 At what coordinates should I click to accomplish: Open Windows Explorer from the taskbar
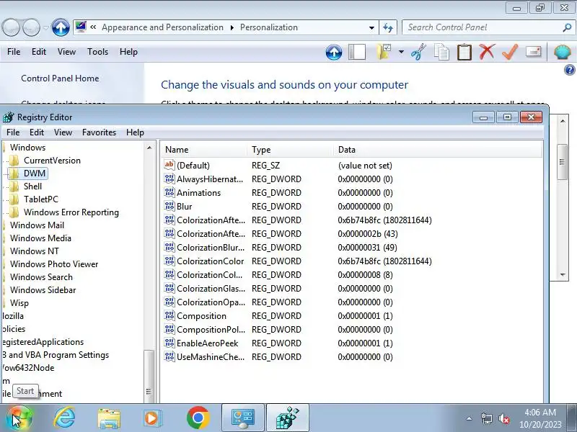[109, 418]
